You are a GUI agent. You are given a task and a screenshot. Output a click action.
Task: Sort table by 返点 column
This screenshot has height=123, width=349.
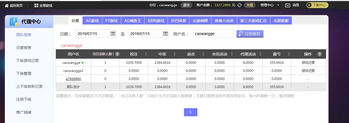tap(203, 54)
